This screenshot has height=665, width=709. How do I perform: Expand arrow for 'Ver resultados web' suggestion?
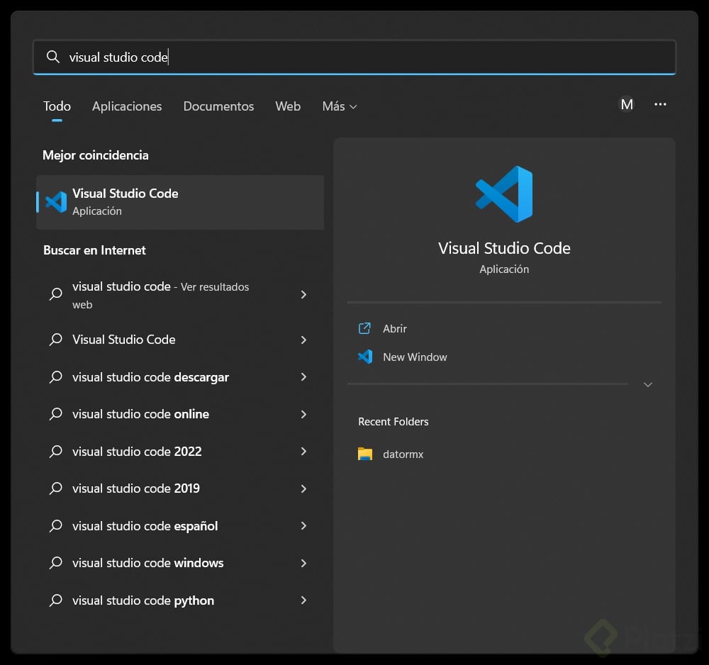(303, 295)
